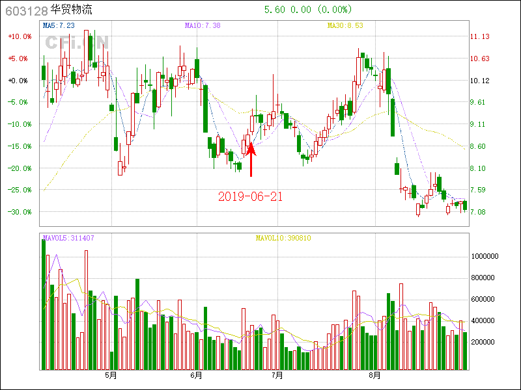
Task: Click the 11.13 price axis label
Action: [x=481, y=36]
